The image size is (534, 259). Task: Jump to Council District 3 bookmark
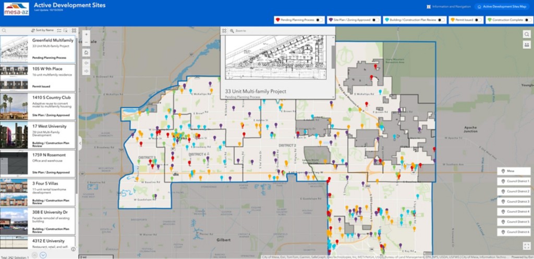tap(515, 202)
